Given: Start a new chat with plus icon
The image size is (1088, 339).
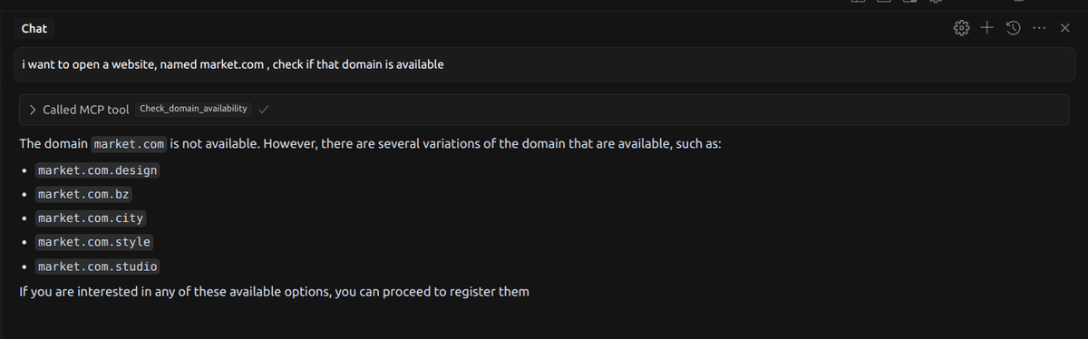Looking at the screenshot, I should [987, 29].
